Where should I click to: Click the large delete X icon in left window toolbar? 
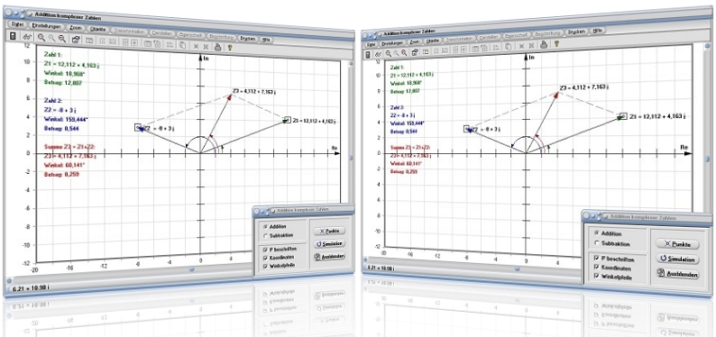(x=206, y=47)
